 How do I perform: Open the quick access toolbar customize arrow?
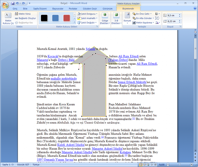pyautogui.click(x=30, y=3)
